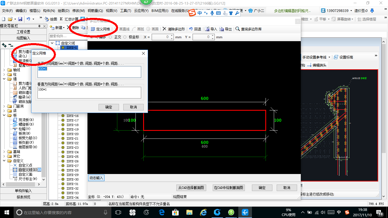Click 确定 at the bottom of polygon editor
This screenshot has height=218, width=388.
(x=262, y=188)
